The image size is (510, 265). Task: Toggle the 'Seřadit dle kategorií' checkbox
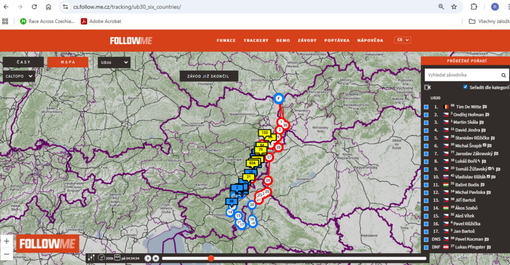click(465, 87)
